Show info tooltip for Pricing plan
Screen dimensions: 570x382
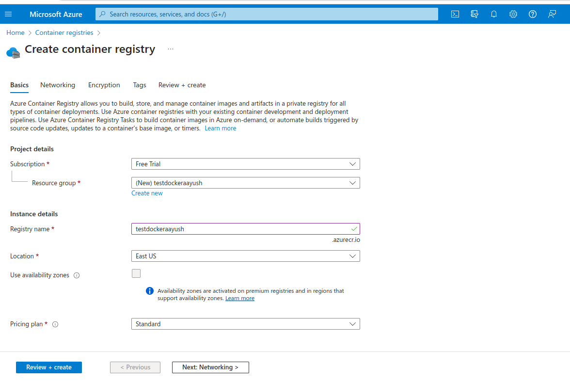[55, 324]
